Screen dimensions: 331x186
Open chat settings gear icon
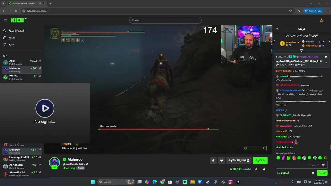(x=313, y=173)
